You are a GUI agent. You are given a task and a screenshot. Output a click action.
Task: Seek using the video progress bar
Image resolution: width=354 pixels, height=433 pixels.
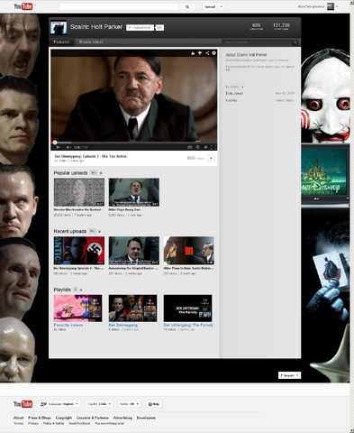point(134,143)
